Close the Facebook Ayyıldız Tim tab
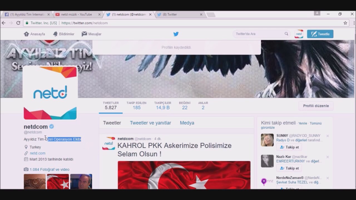 coord(48,14)
